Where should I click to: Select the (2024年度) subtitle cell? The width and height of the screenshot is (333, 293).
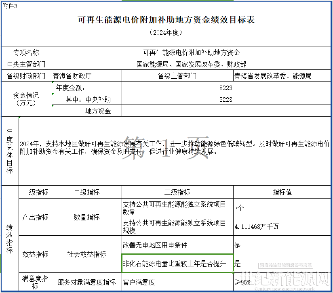[x=166, y=32]
